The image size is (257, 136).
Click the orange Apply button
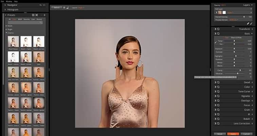pyautogui.click(x=234, y=134)
